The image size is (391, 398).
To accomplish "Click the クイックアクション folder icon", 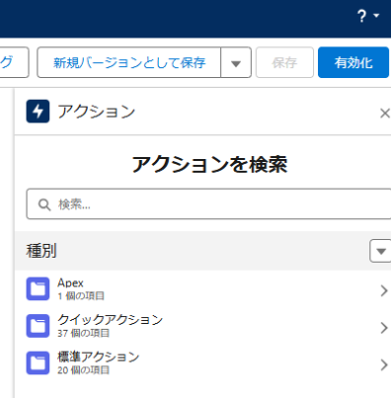I will (x=38, y=326).
